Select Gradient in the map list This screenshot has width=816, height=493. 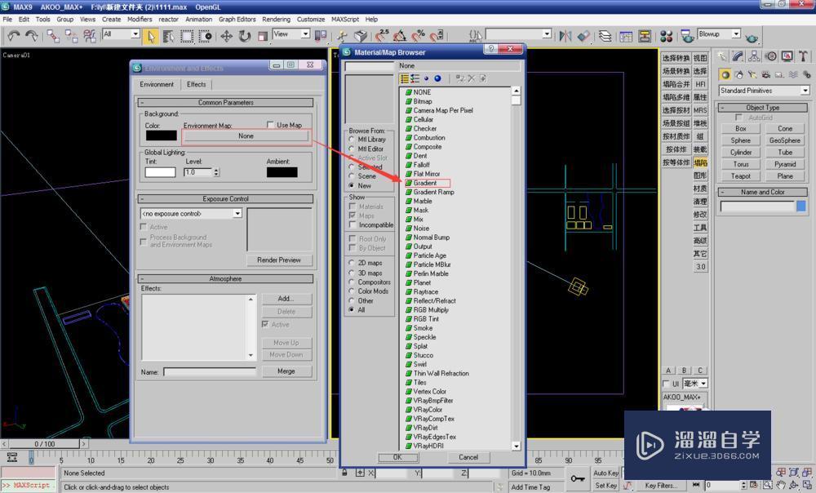tap(425, 183)
